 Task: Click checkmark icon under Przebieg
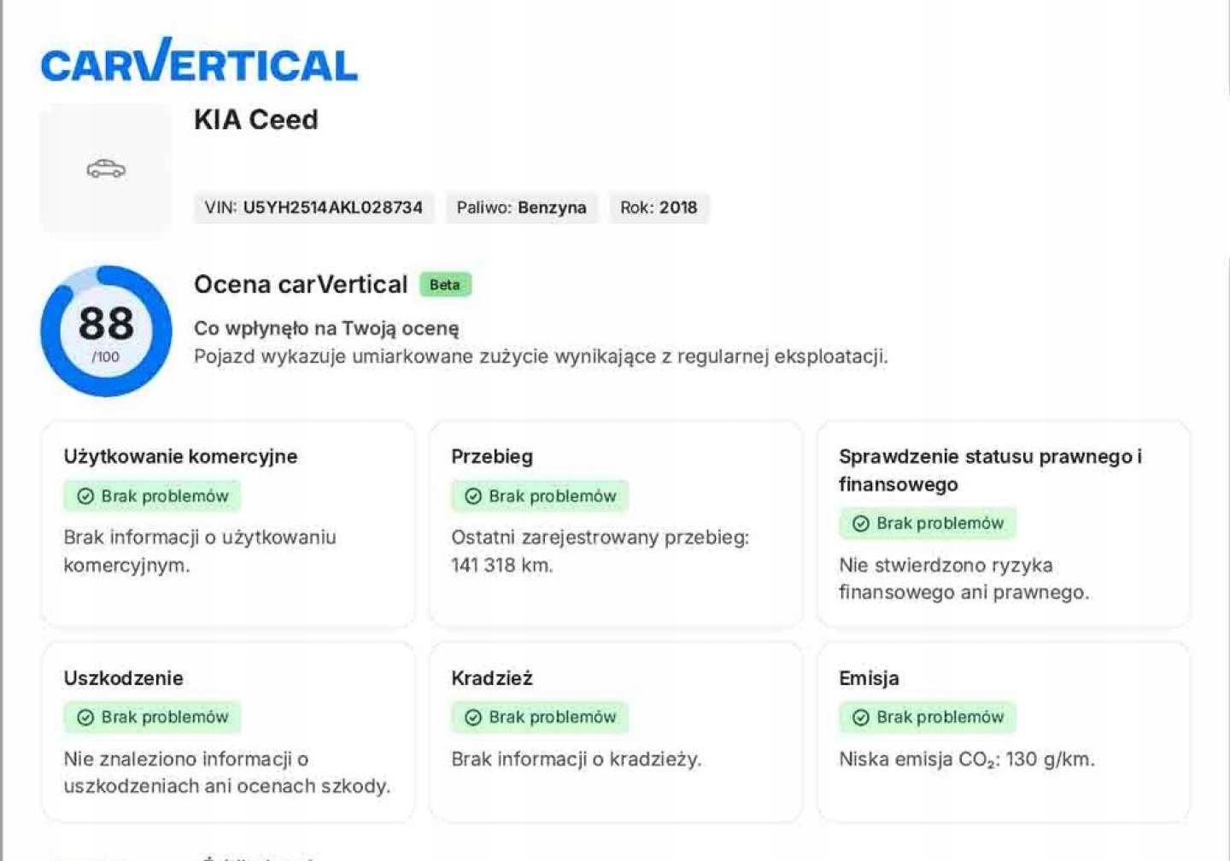click(x=473, y=496)
